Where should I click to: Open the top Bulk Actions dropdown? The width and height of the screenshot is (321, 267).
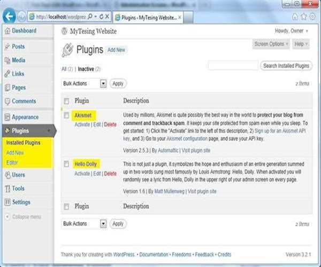85,83
